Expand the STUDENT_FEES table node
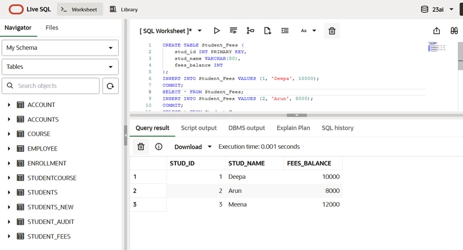Viewport: 463px width, 250px height. tap(9, 236)
